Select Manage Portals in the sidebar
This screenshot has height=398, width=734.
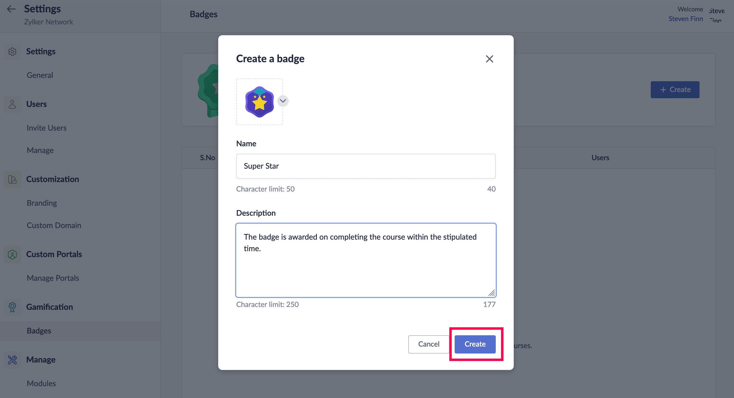click(x=53, y=278)
